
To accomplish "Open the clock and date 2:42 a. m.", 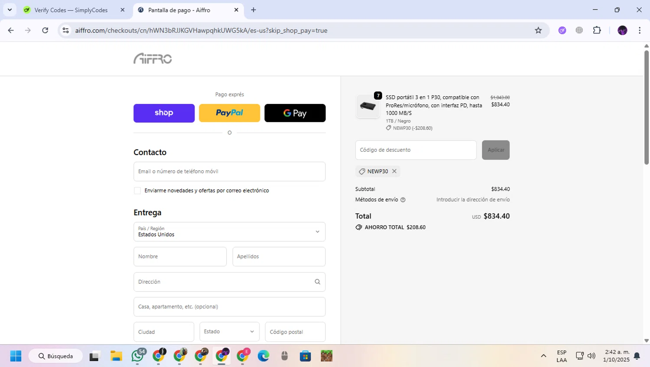I will pyautogui.click(x=617, y=356).
